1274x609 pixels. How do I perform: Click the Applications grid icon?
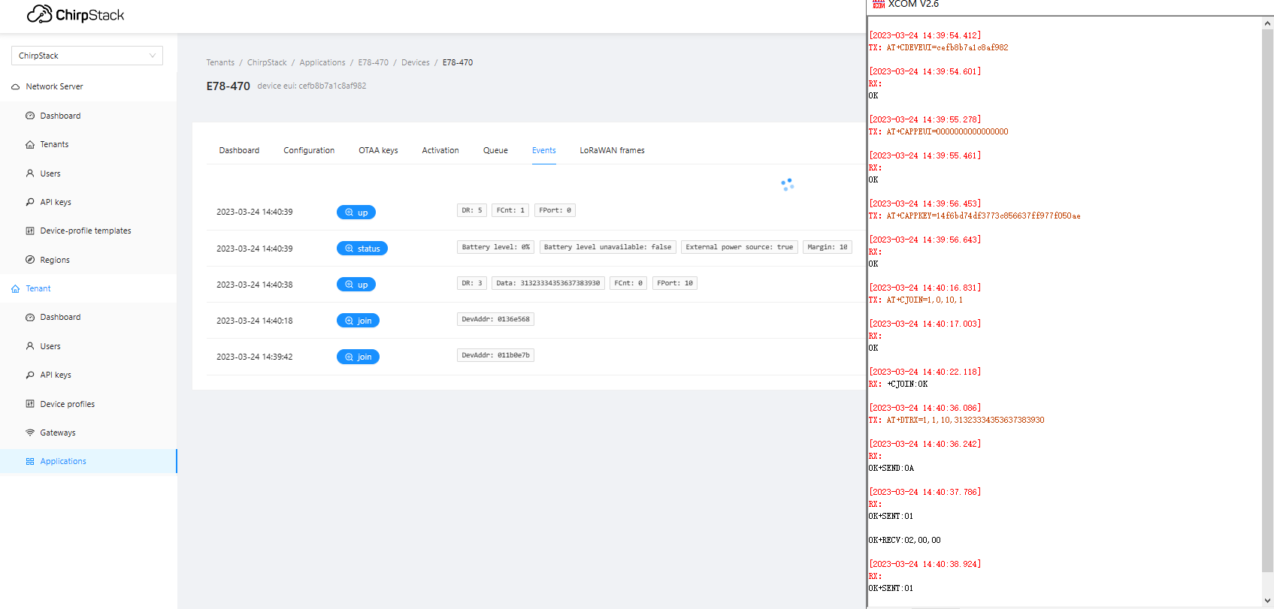coord(30,461)
